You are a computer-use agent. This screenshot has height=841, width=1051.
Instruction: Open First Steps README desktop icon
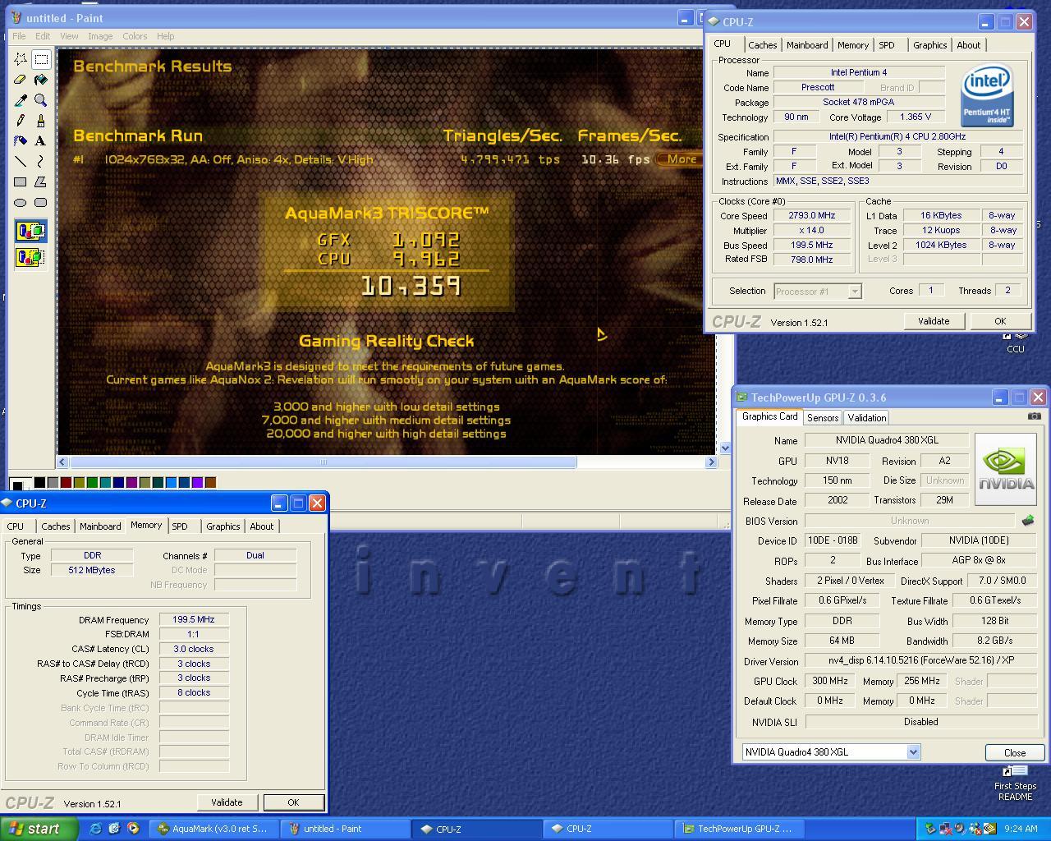click(1016, 783)
